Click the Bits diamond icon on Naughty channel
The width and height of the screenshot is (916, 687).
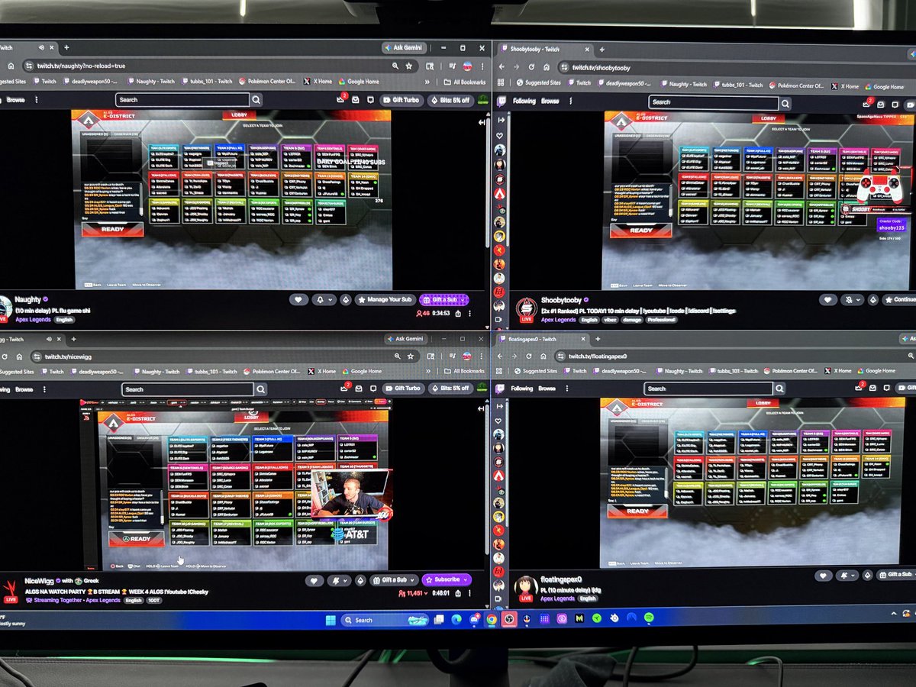point(345,300)
